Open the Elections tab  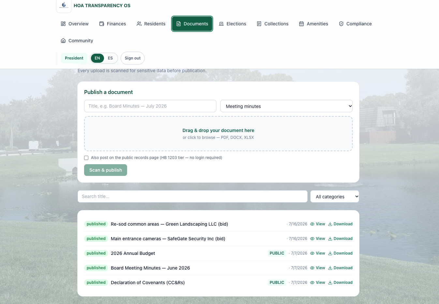233,24
